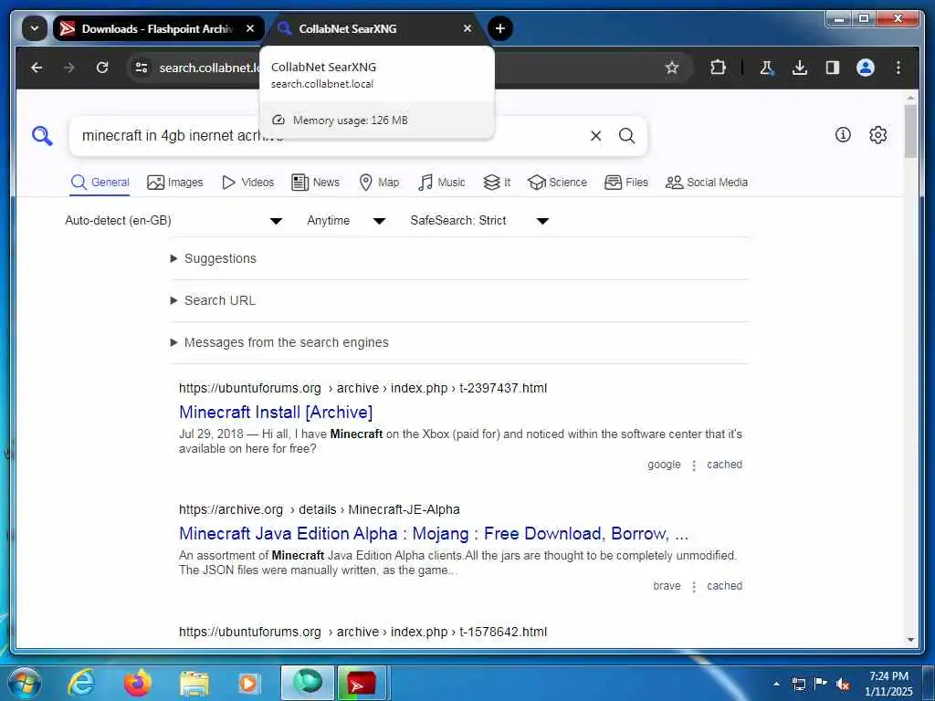Open SearXNG preferences gear icon
The image size is (935, 701).
click(x=877, y=135)
